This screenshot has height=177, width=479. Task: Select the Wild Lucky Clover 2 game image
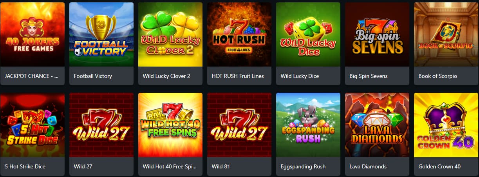170,34
